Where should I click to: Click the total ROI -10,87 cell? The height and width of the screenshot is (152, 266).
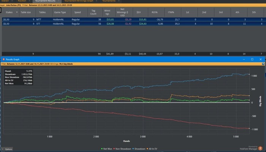[159, 54]
